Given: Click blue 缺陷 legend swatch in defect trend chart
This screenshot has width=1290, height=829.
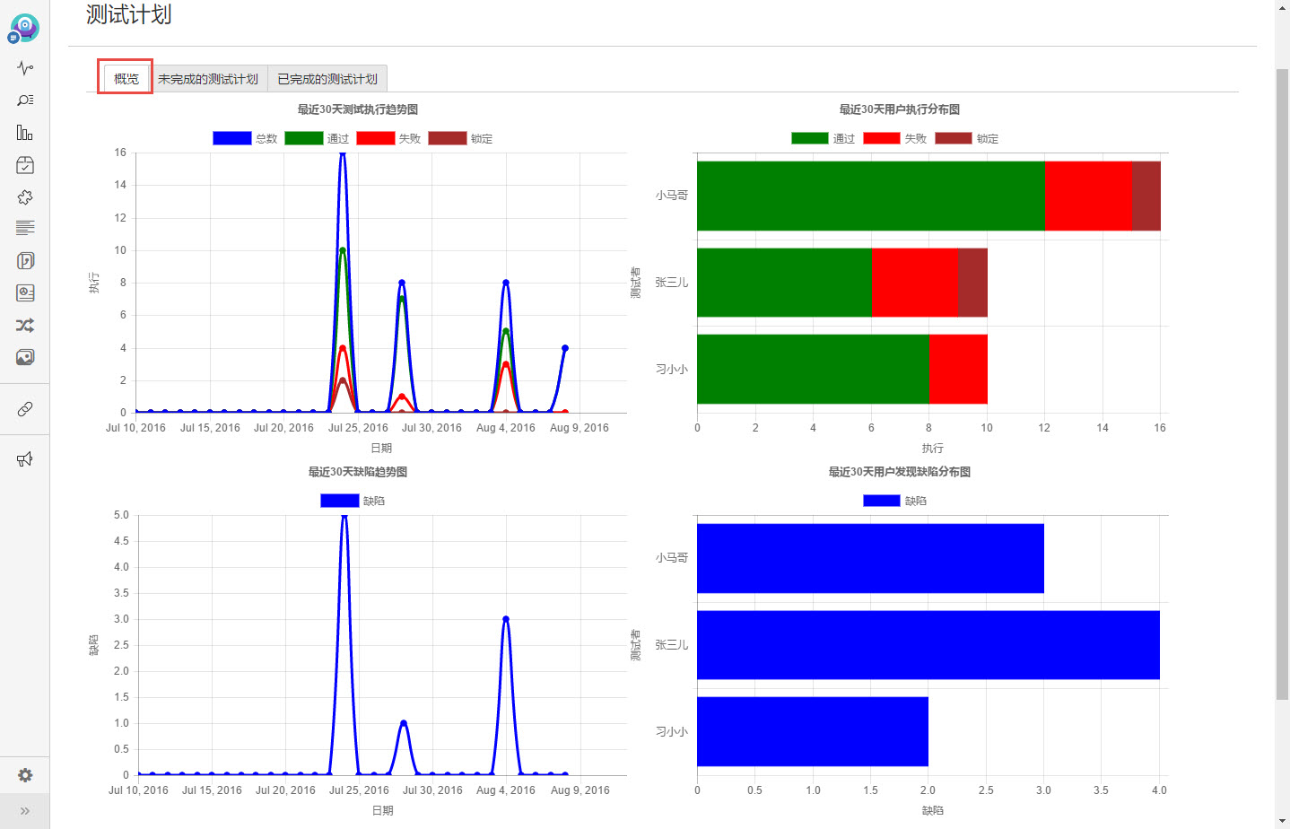Looking at the screenshot, I should [339, 501].
